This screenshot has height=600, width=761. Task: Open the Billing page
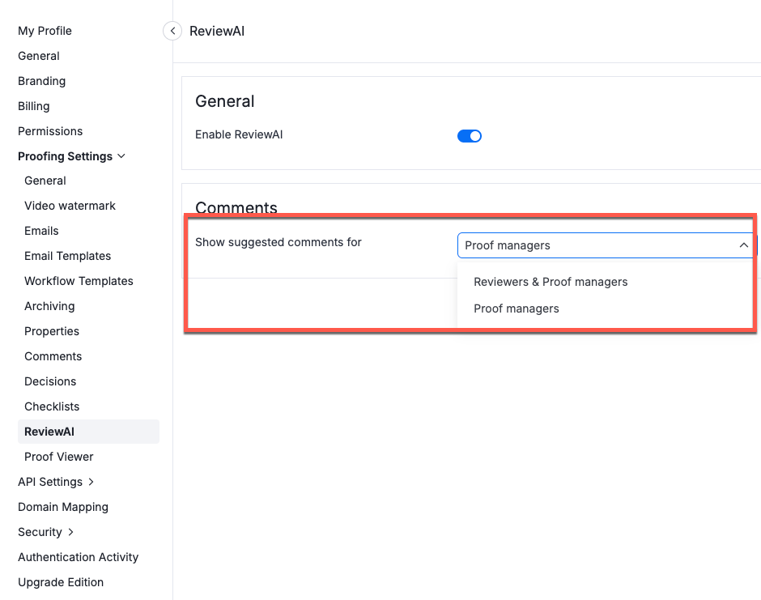(33, 106)
